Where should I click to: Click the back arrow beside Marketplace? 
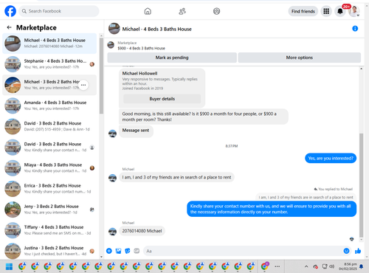point(10,27)
